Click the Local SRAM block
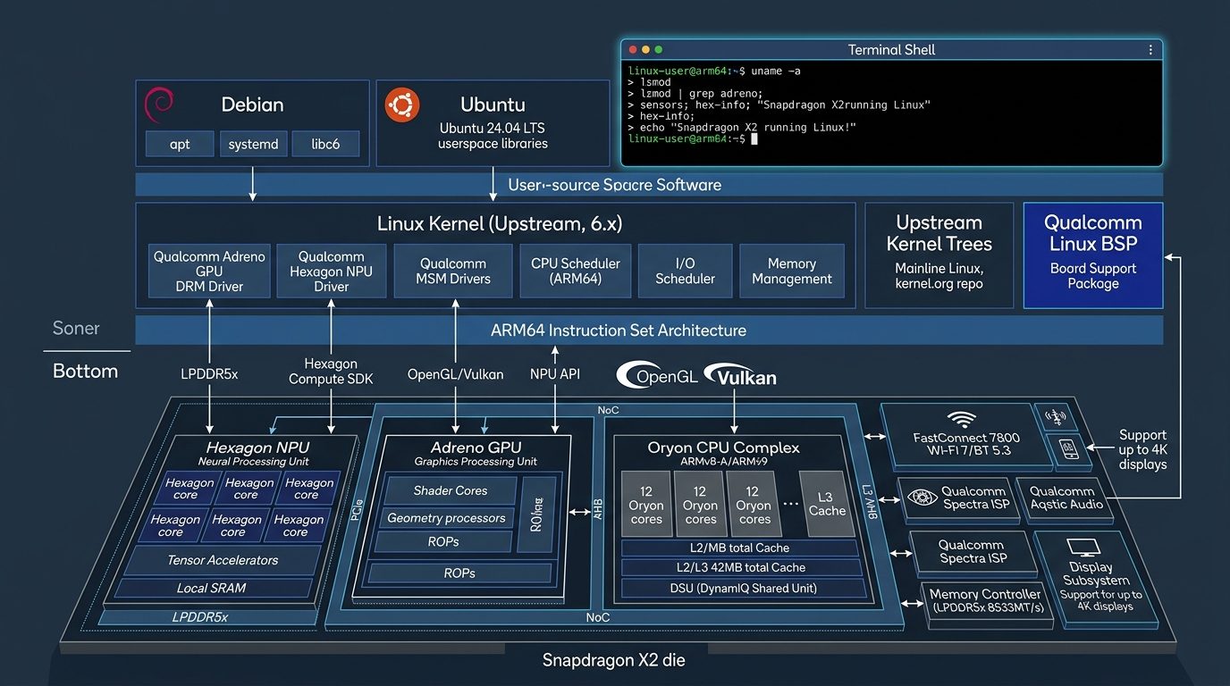Screen dimensions: 1230x686 (x=212, y=588)
